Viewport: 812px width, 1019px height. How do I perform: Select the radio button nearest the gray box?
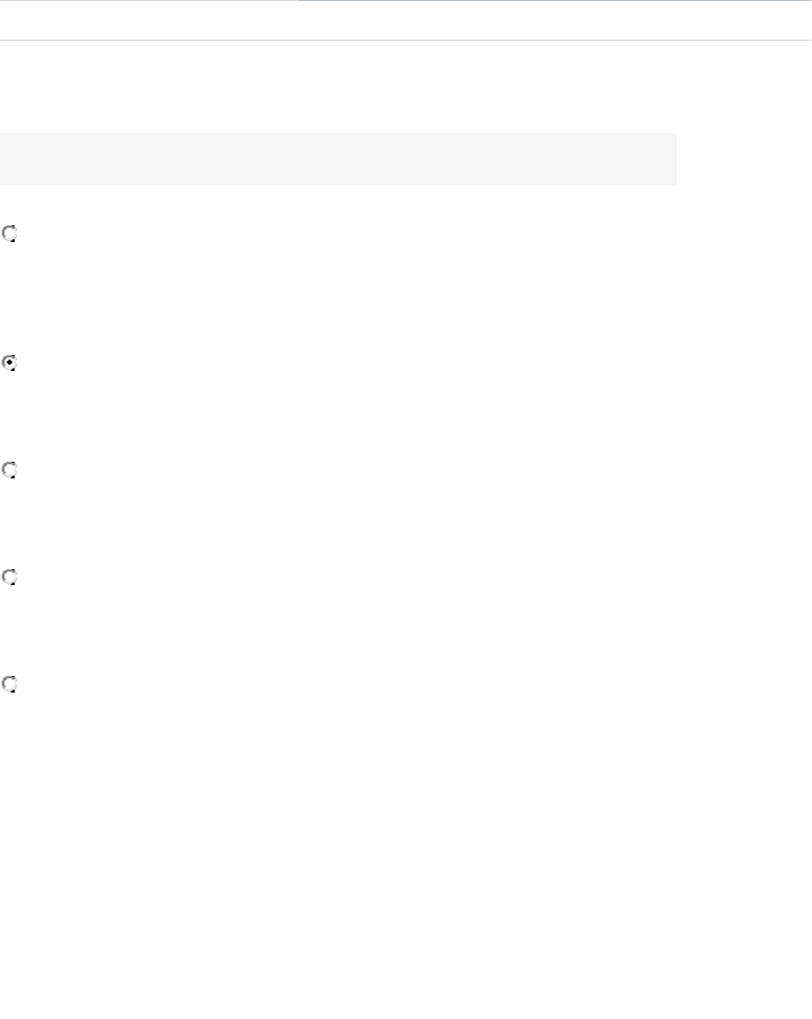[x=10, y=234]
